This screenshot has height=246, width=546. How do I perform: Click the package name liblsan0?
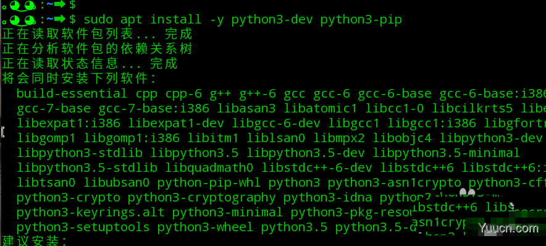point(276,138)
